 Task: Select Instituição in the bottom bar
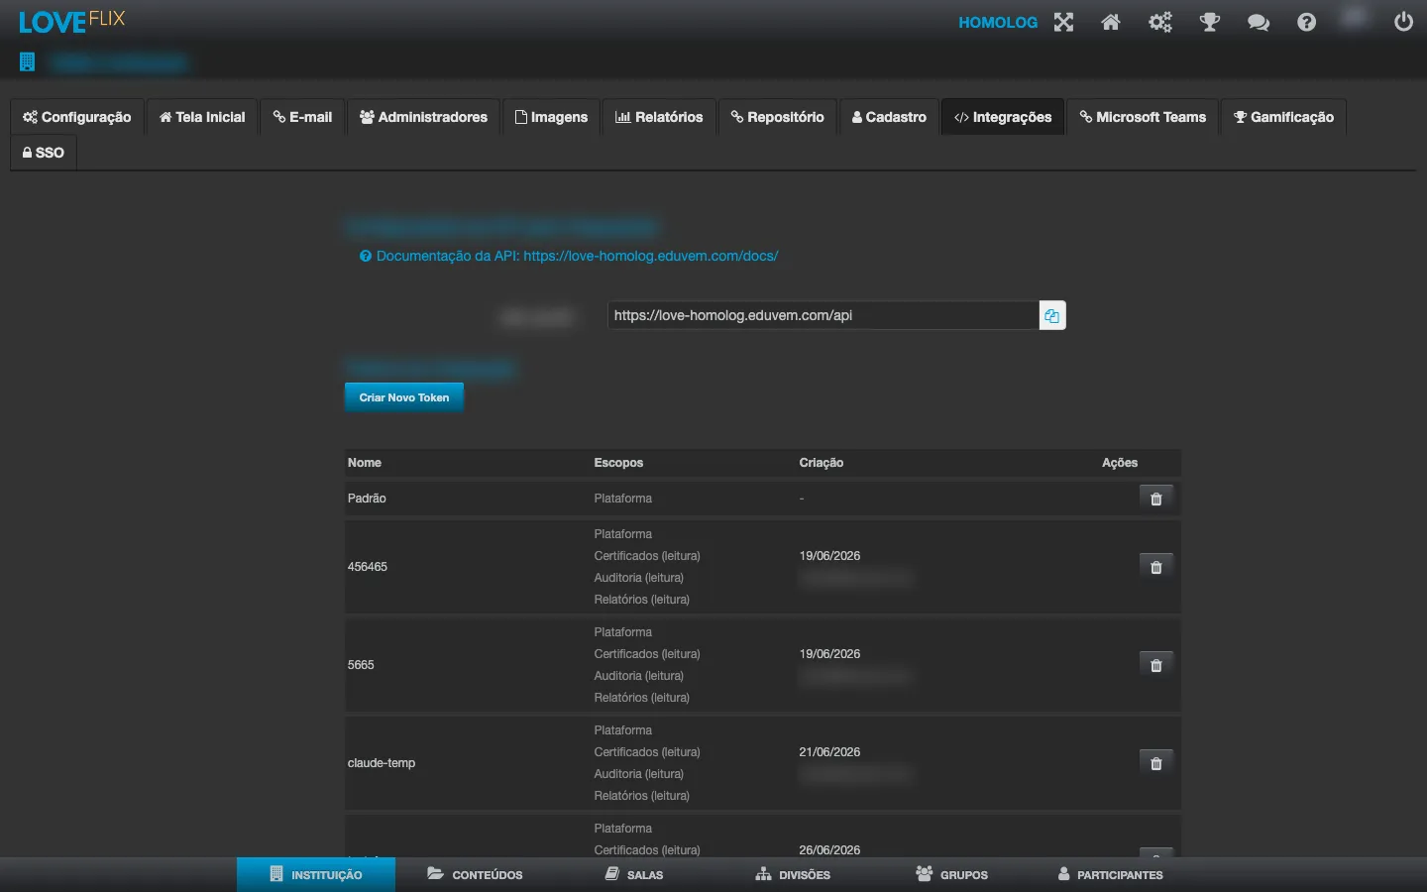[x=316, y=874]
